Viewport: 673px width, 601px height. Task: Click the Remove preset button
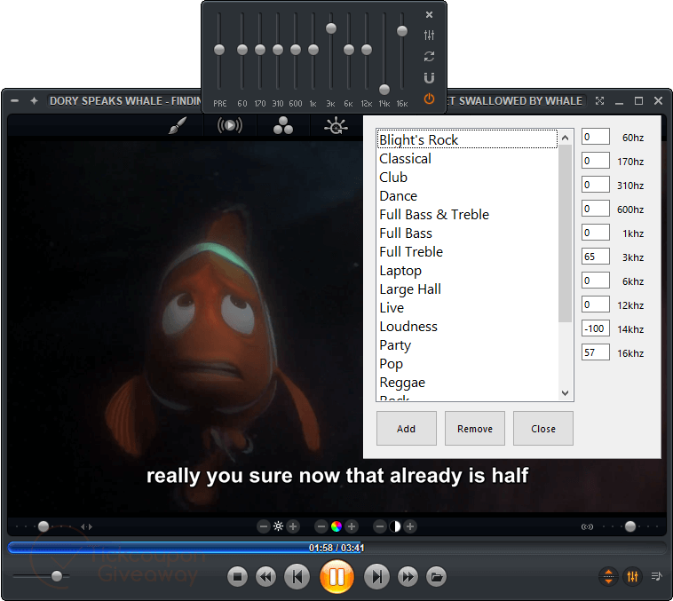475,429
